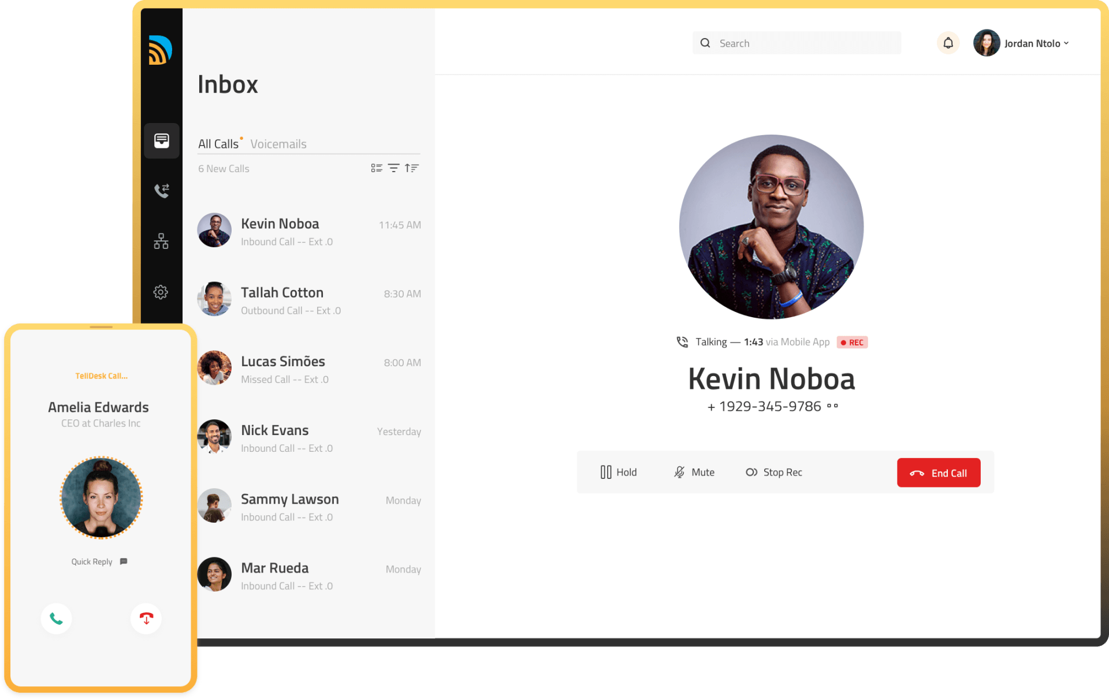Click the 6 New Calls label
This screenshot has height=699, width=1109.
(x=224, y=169)
